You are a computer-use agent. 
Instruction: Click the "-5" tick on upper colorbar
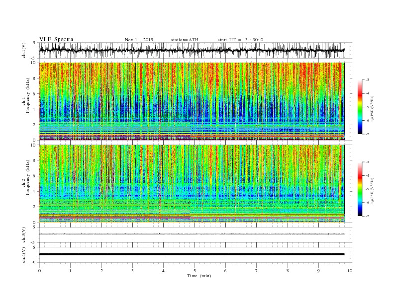(x=367, y=107)
